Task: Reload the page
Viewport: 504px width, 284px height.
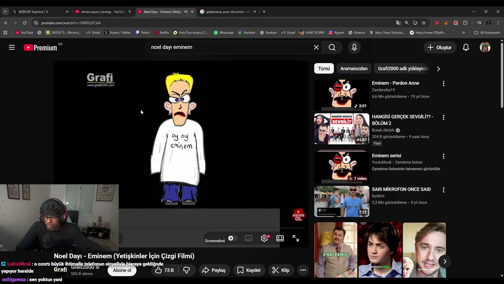Action: (24, 23)
